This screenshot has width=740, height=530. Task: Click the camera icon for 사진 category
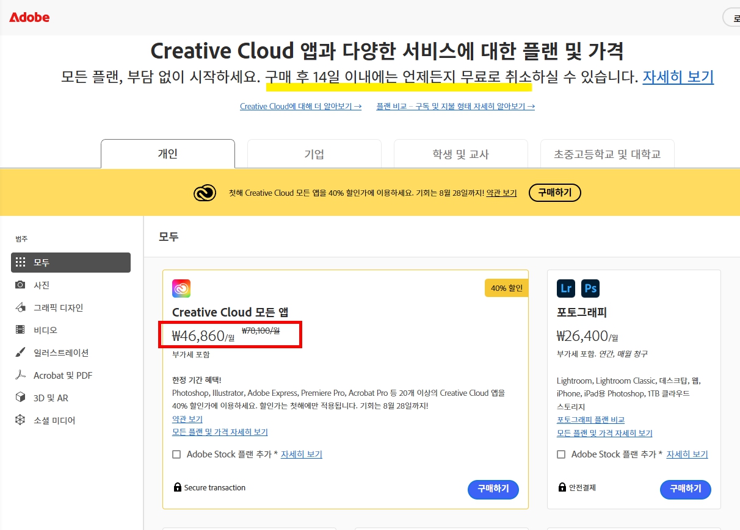coord(21,285)
